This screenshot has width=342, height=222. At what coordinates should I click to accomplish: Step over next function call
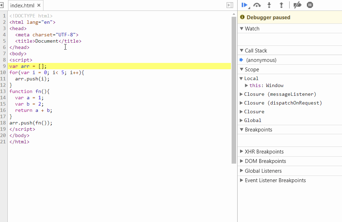(257, 5)
